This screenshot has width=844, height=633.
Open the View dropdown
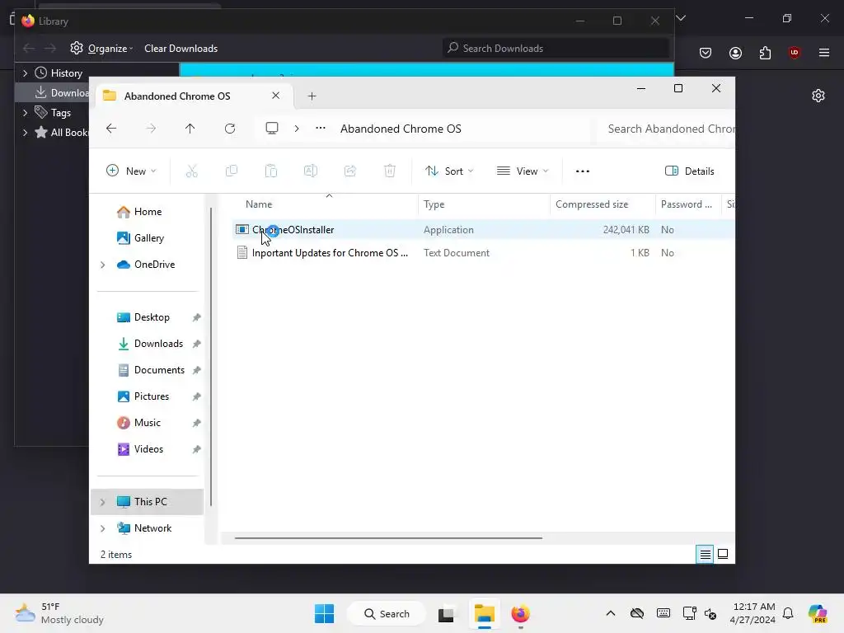(x=522, y=171)
